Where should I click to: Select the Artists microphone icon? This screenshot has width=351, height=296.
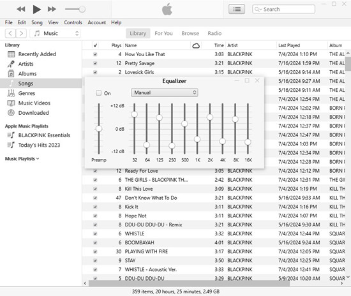point(11,64)
